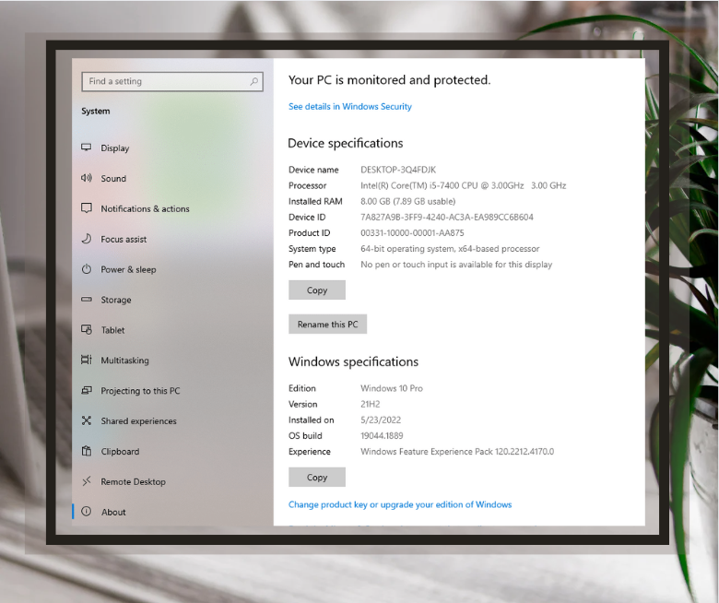Click the Focus assist moon icon
The image size is (719, 603).
pos(87,239)
